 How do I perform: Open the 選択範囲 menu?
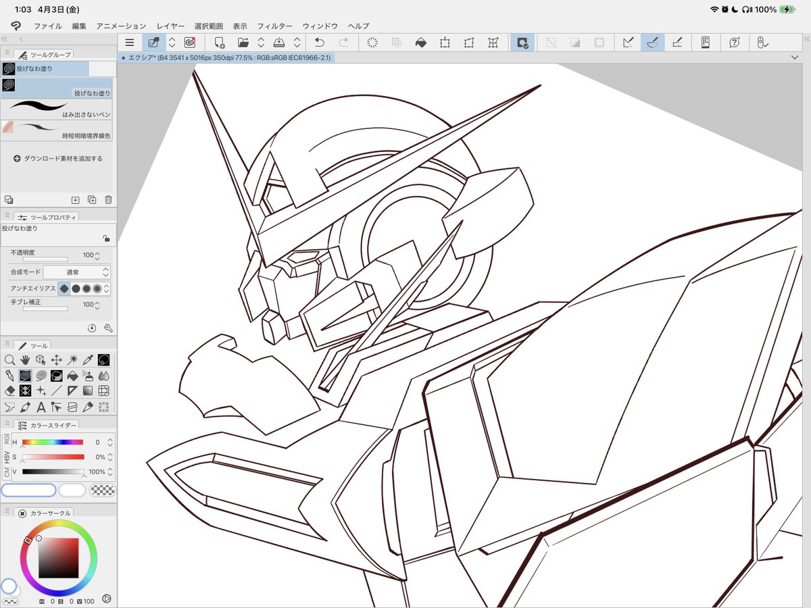[209, 26]
